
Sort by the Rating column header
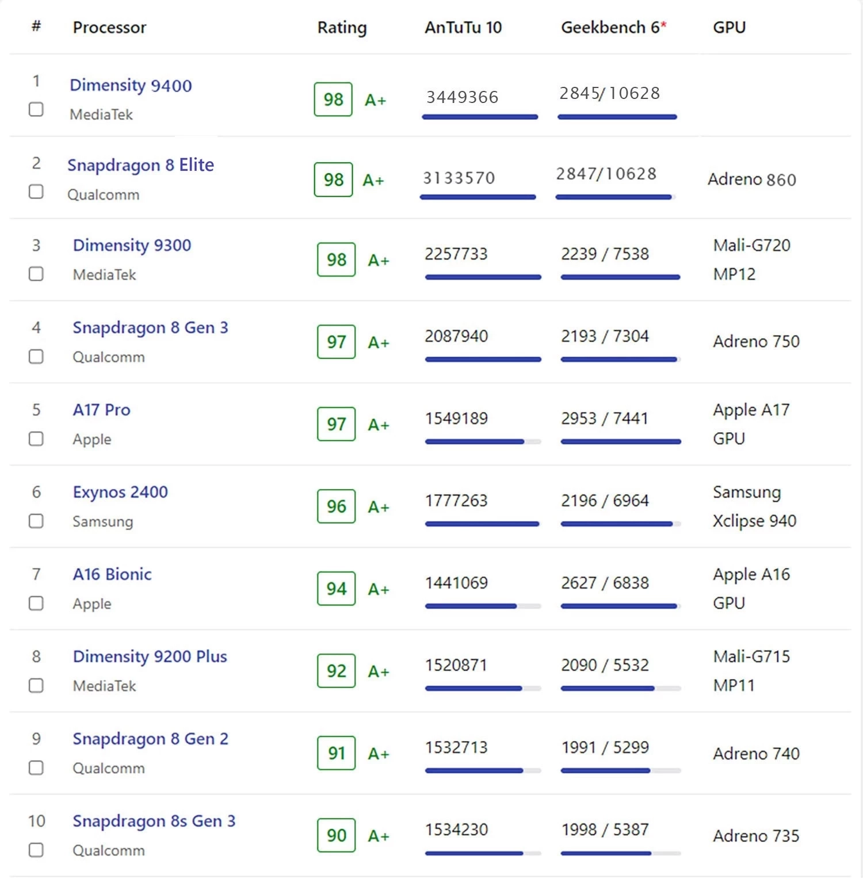click(342, 28)
